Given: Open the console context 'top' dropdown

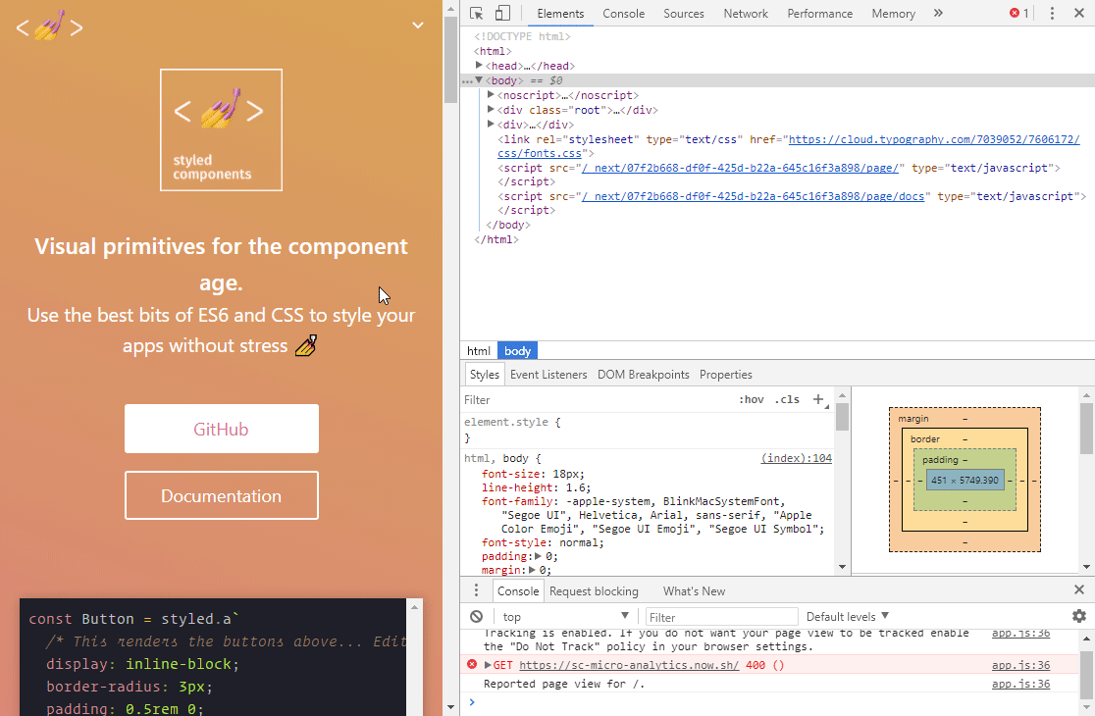Looking at the screenshot, I should [x=566, y=616].
